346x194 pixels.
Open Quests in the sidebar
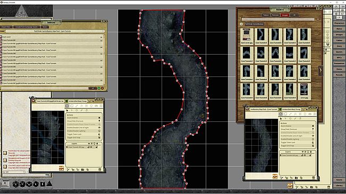pos(339,52)
